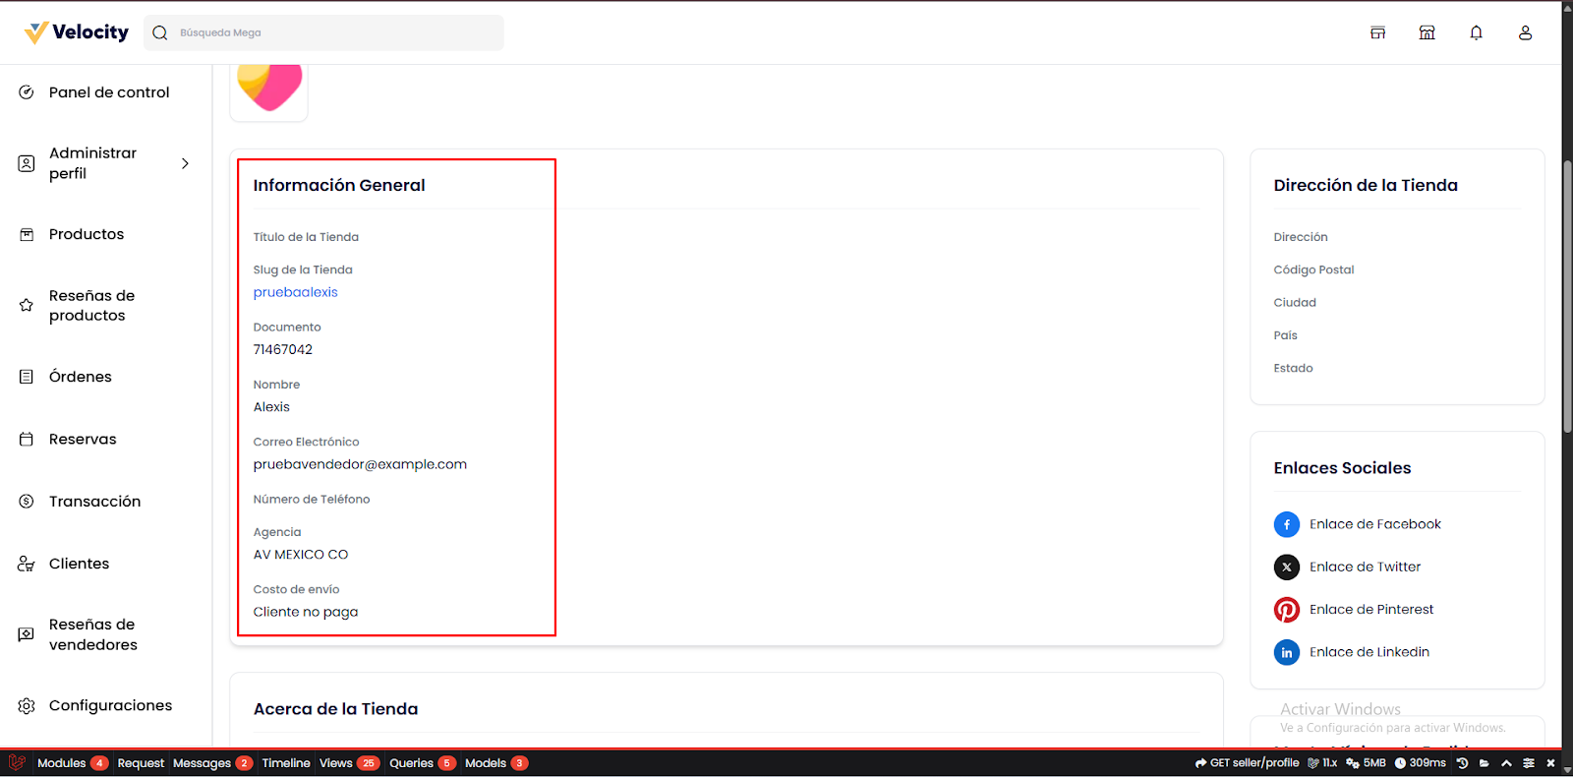Open the notifications bell icon
Image resolution: width=1573 pixels, height=777 pixels.
[1476, 32]
